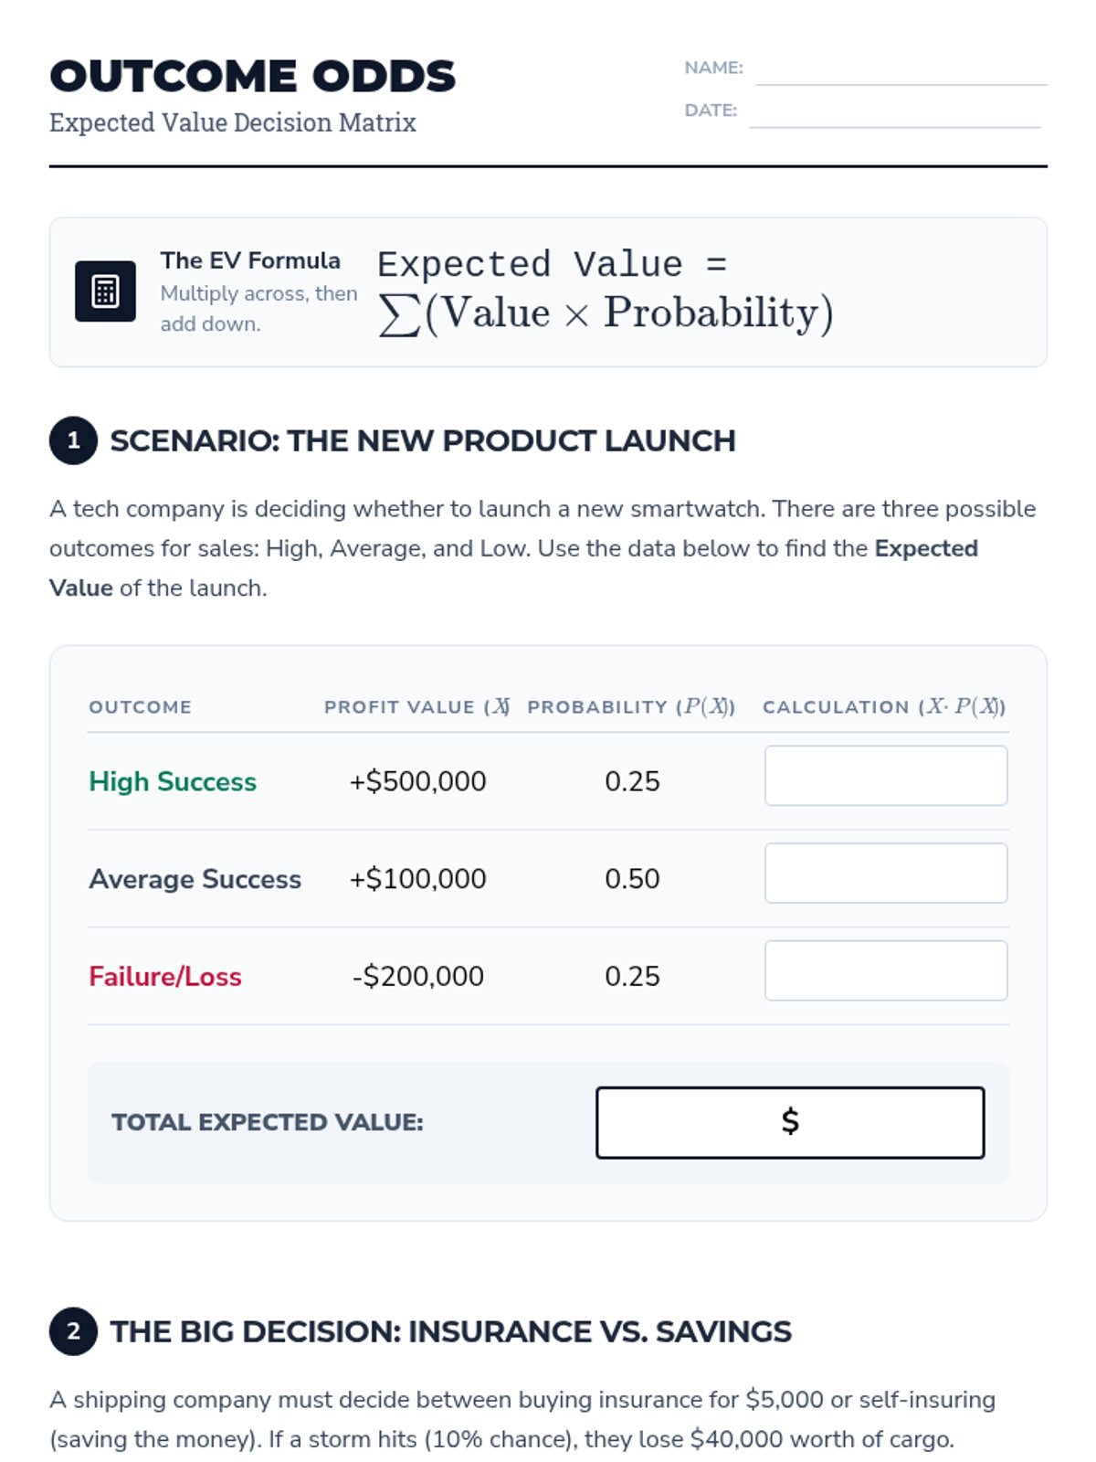Select the Average Success calculation box

[x=886, y=874]
